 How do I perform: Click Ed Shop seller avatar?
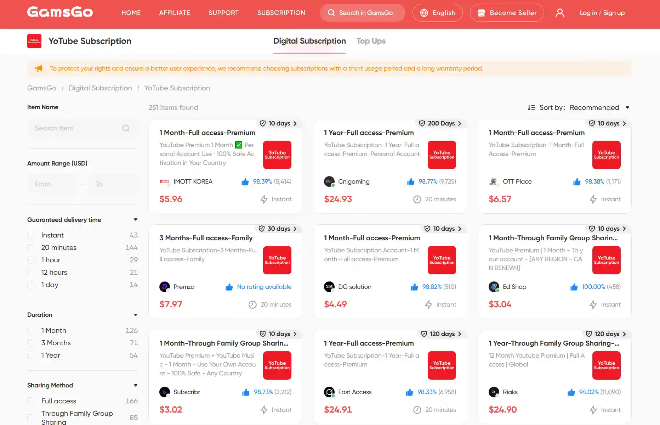click(x=494, y=287)
